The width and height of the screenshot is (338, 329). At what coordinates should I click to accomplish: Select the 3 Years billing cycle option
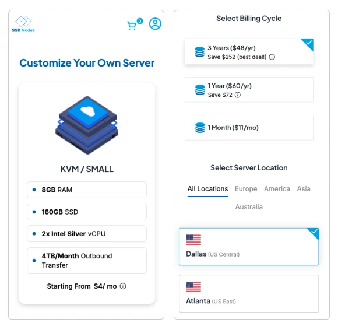(249, 52)
